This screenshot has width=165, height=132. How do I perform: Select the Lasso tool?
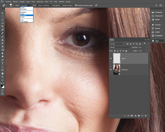coord(2,20)
